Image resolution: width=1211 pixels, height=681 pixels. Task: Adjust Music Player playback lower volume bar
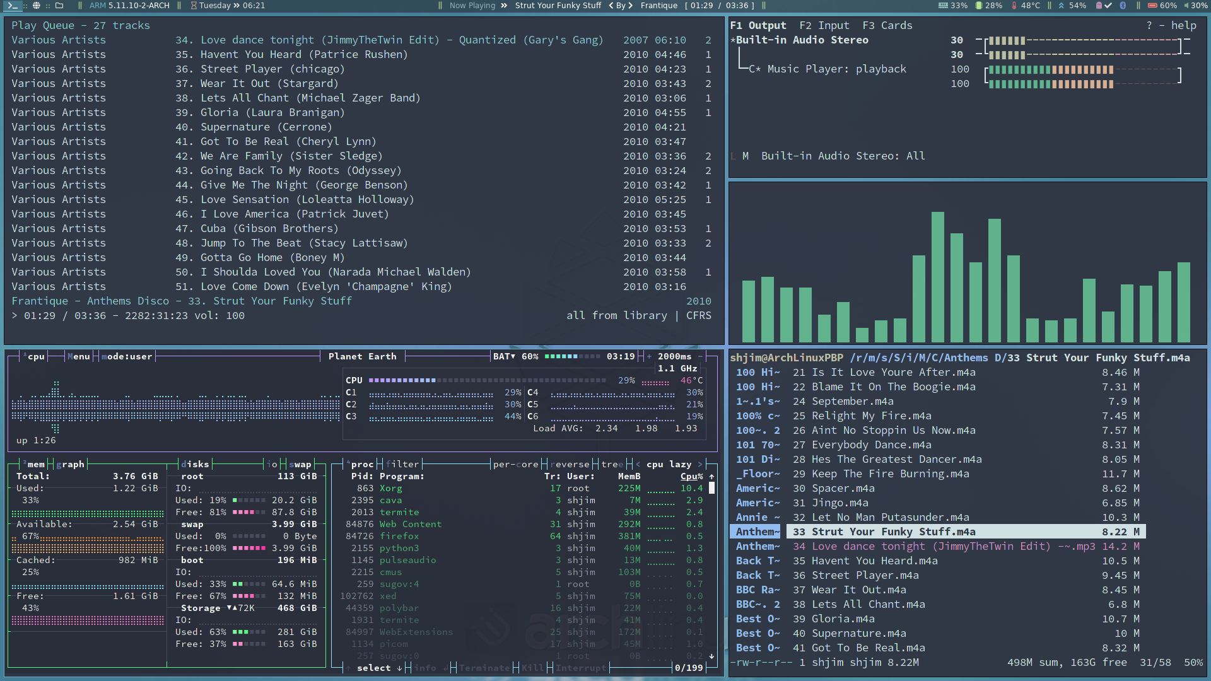1083,84
